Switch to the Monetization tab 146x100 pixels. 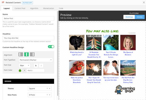pyautogui.click(x=49, y=8)
